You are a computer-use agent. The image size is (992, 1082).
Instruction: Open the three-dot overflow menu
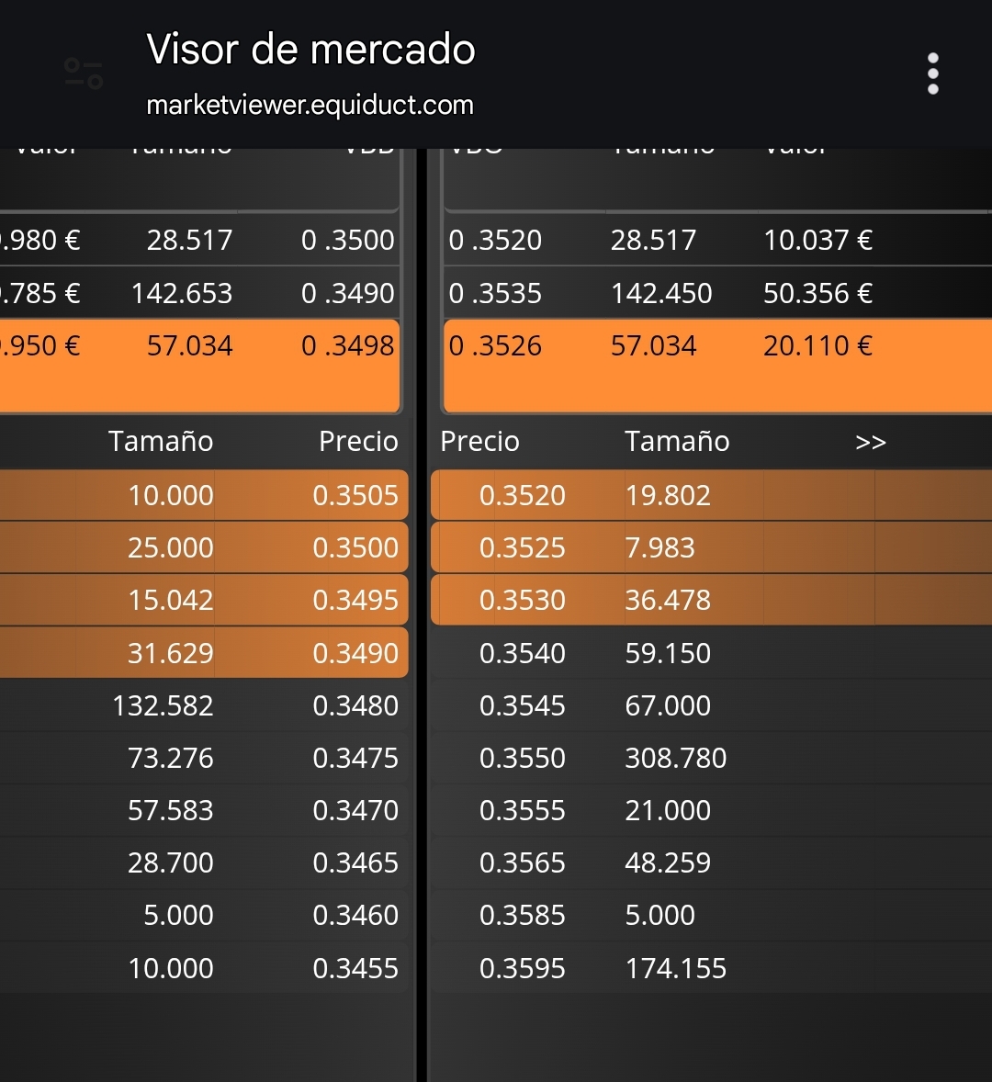point(932,73)
